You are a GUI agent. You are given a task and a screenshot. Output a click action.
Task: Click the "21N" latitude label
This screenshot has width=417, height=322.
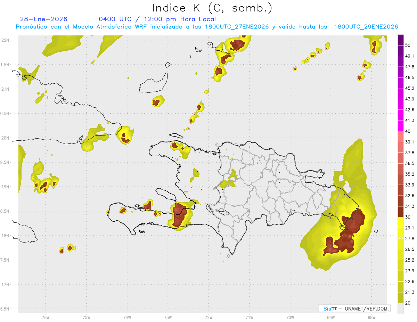point(5,89)
